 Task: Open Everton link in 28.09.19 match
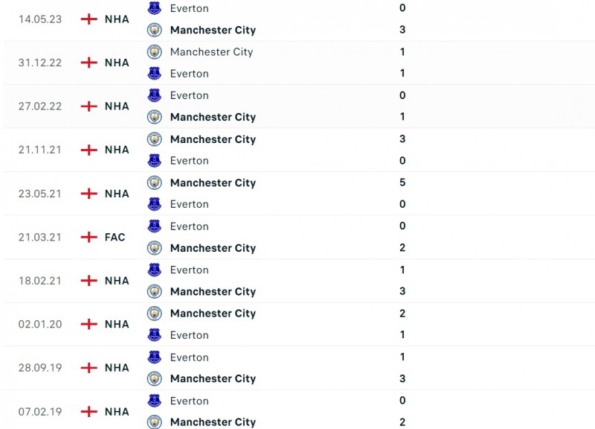pos(189,357)
